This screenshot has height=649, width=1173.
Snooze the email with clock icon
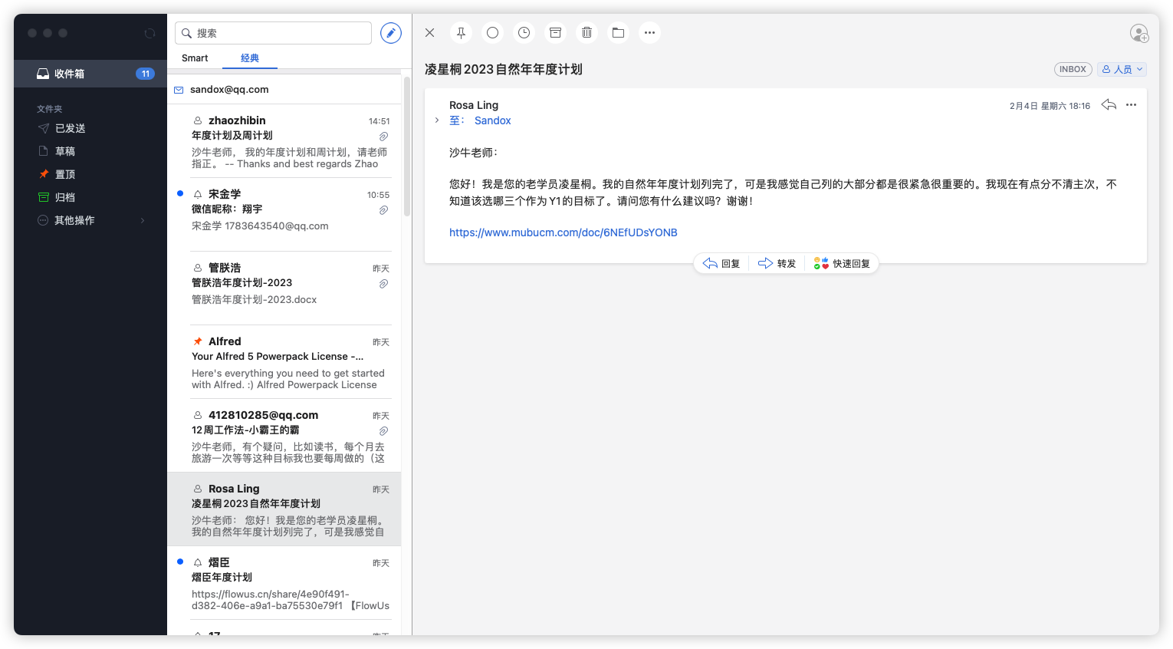[524, 33]
